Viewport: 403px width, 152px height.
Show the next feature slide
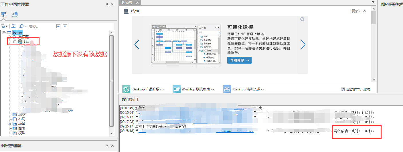(x=303, y=44)
